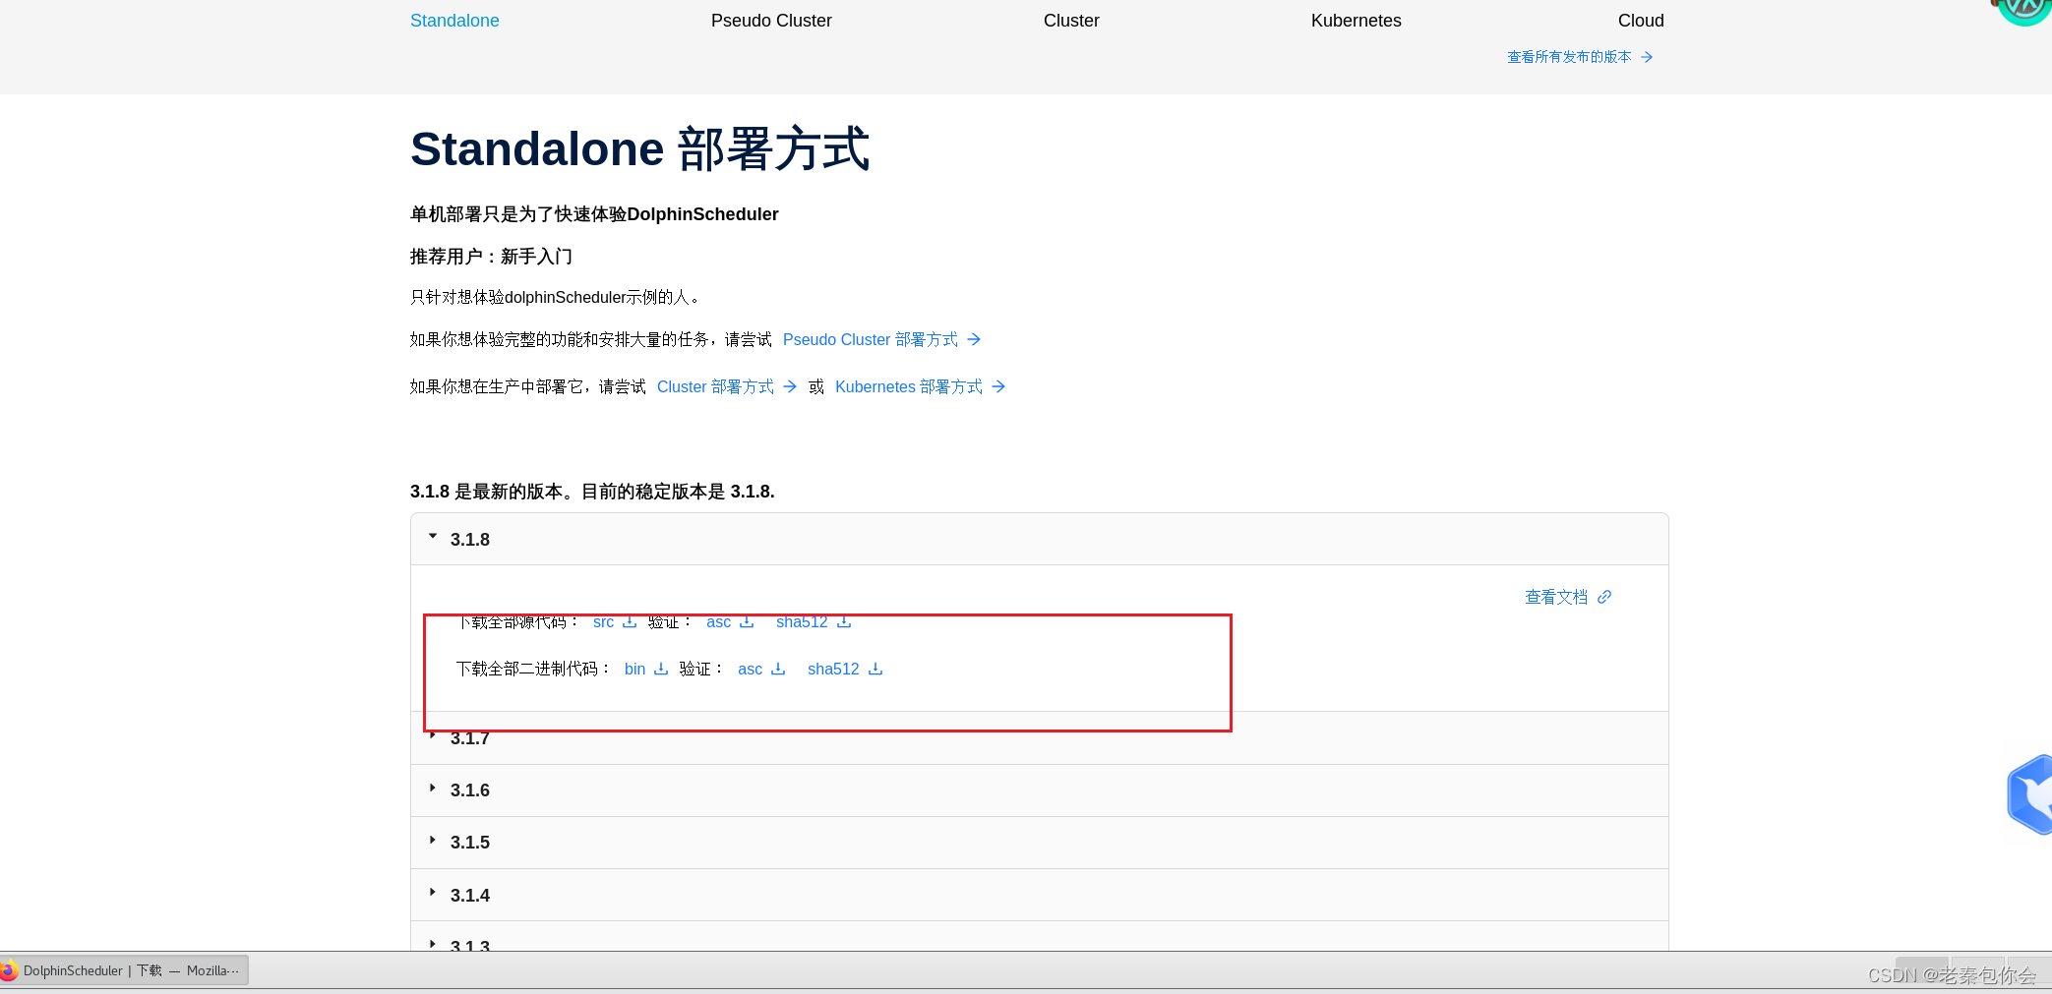The image size is (2052, 994).
Task: Click download icon next to bin
Action: tap(661, 669)
